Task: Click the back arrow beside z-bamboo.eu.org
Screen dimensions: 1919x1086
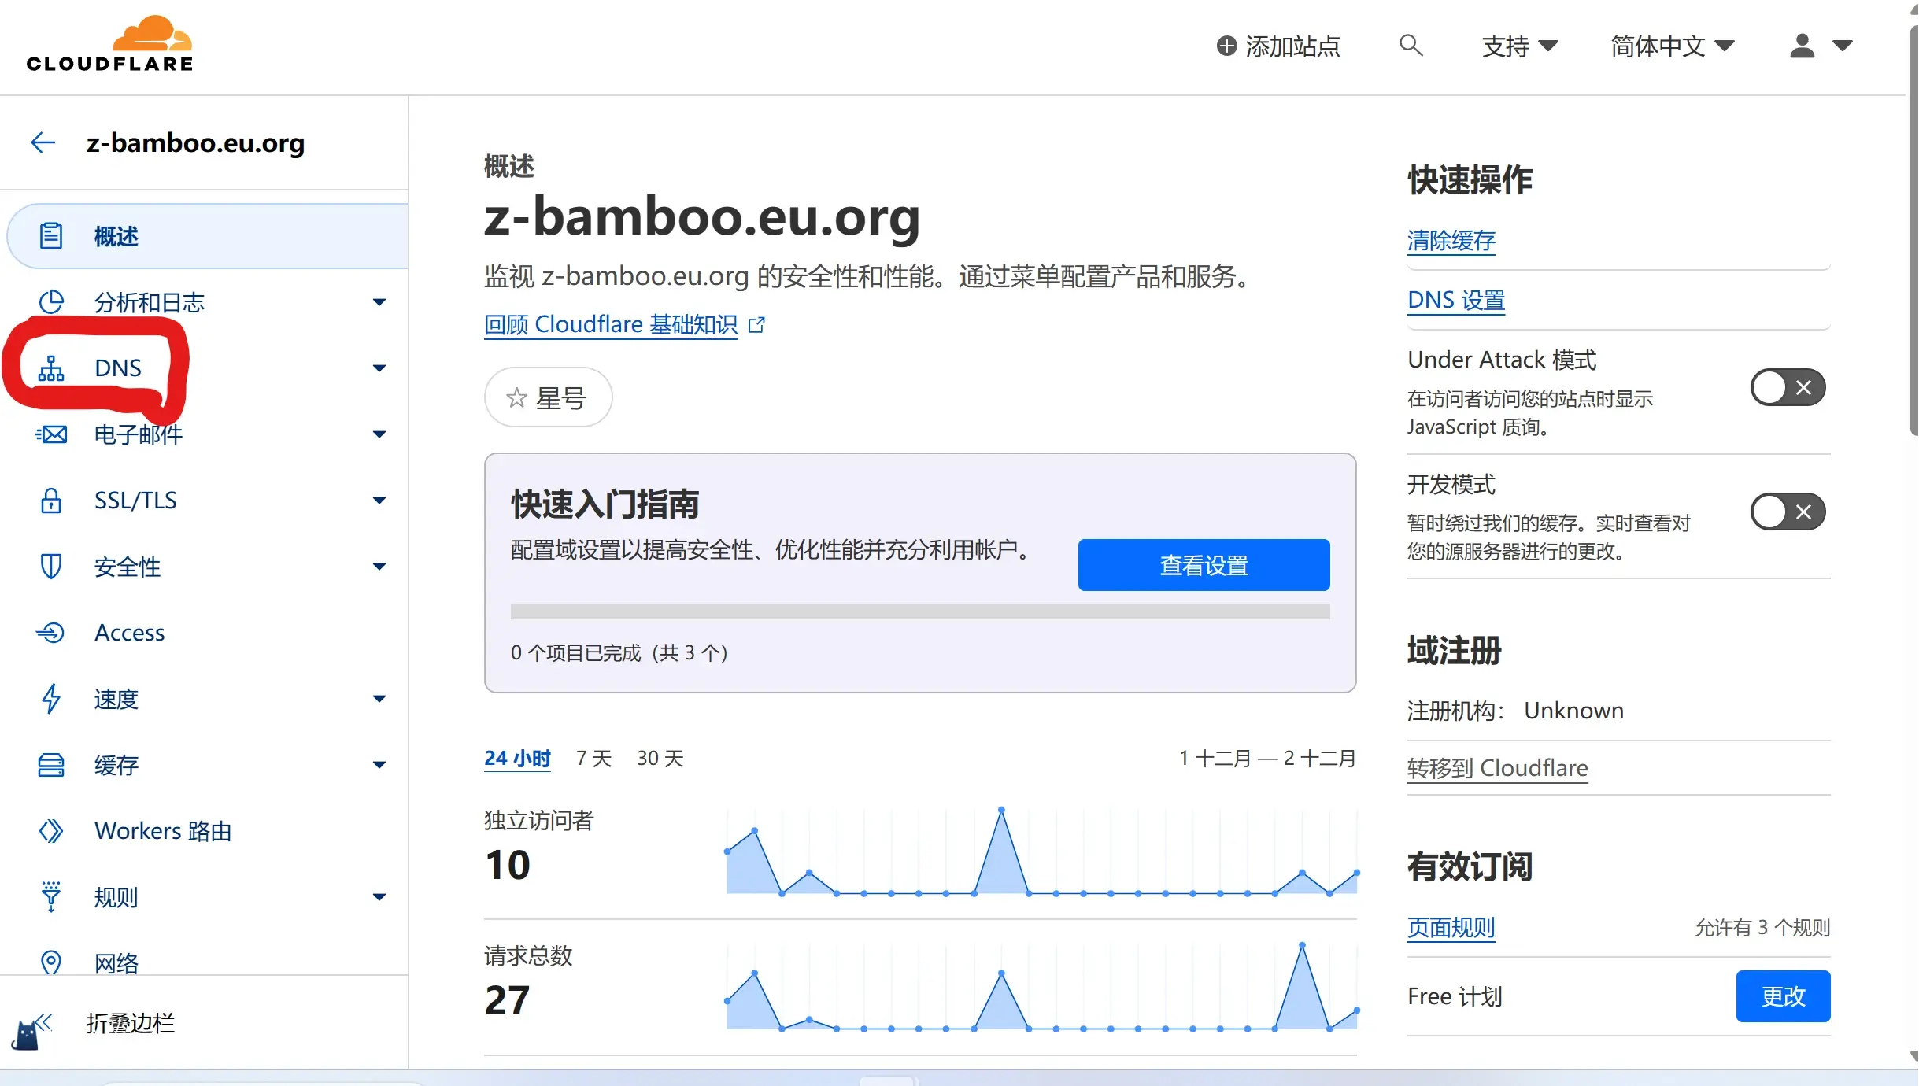Action: point(43,142)
